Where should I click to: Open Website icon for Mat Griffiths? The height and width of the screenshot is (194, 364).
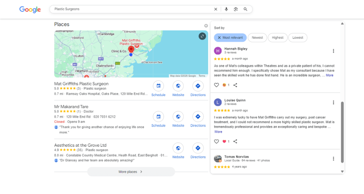pyautogui.click(x=178, y=86)
